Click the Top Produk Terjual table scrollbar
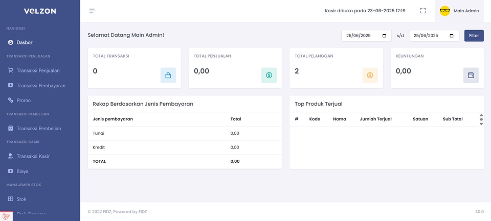This screenshot has width=491, height=221. pos(481,119)
